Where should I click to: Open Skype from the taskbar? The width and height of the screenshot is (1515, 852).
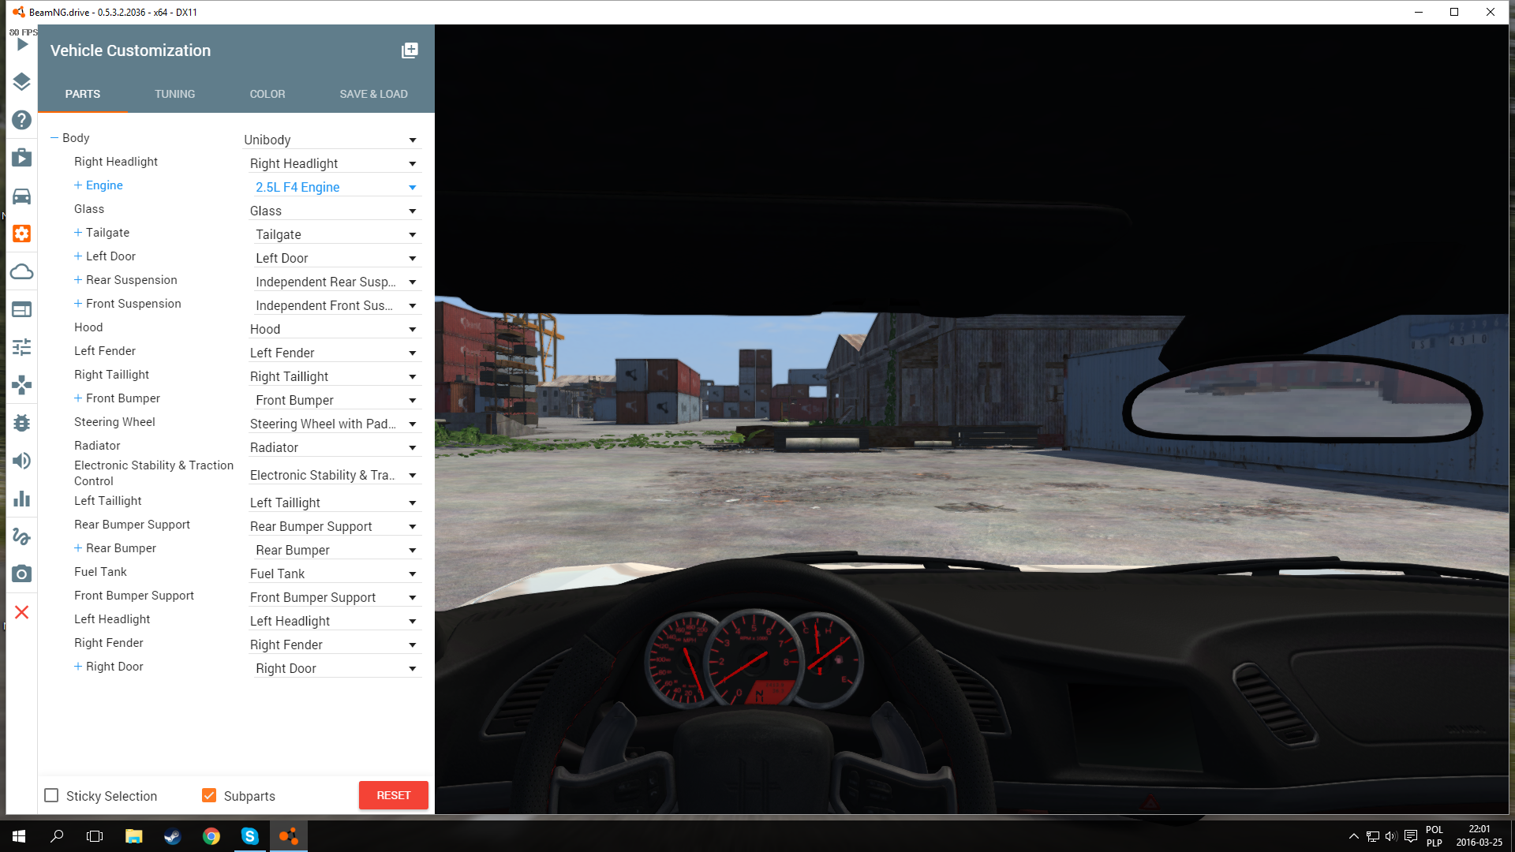[x=249, y=836]
